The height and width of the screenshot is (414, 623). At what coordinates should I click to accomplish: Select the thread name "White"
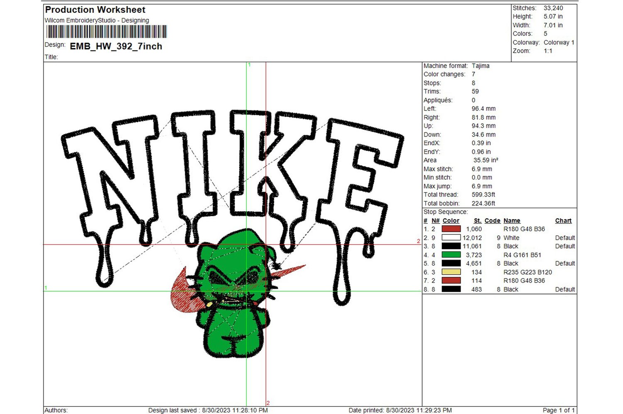[511, 238]
